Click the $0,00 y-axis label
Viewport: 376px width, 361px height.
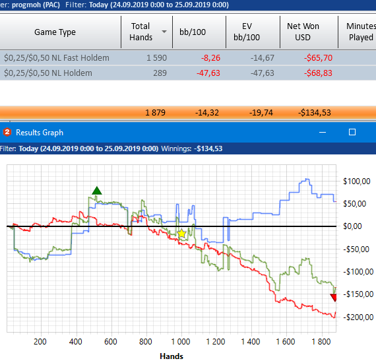point(352,226)
